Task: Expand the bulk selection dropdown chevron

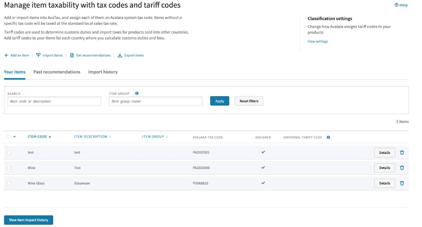Action: pyautogui.click(x=14, y=137)
